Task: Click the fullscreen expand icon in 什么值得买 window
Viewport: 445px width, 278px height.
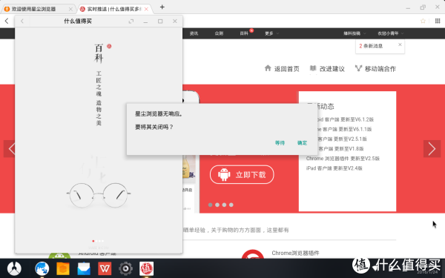Action: [x=131, y=21]
